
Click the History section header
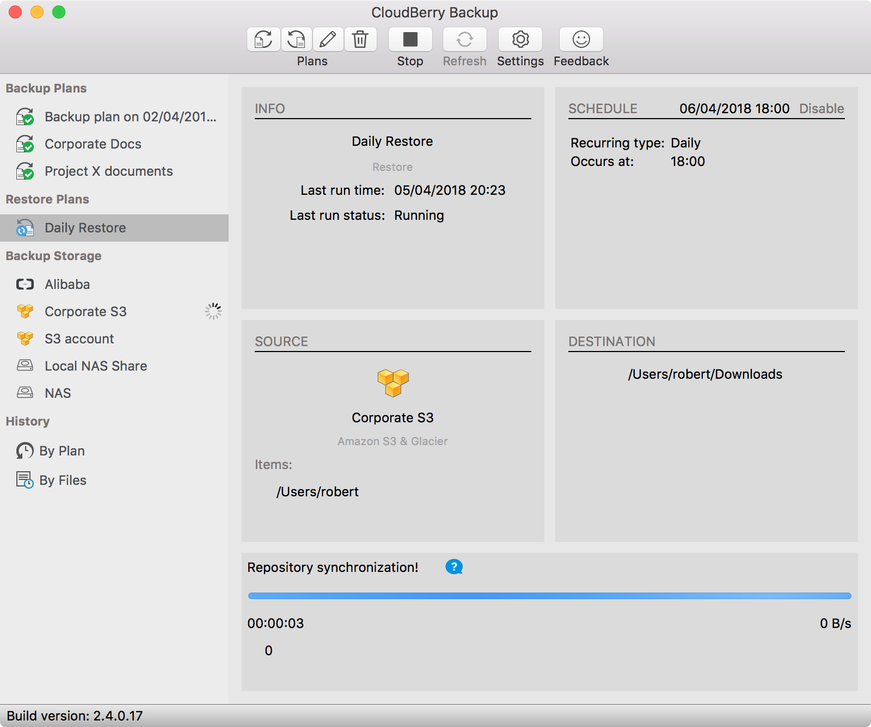click(x=28, y=421)
